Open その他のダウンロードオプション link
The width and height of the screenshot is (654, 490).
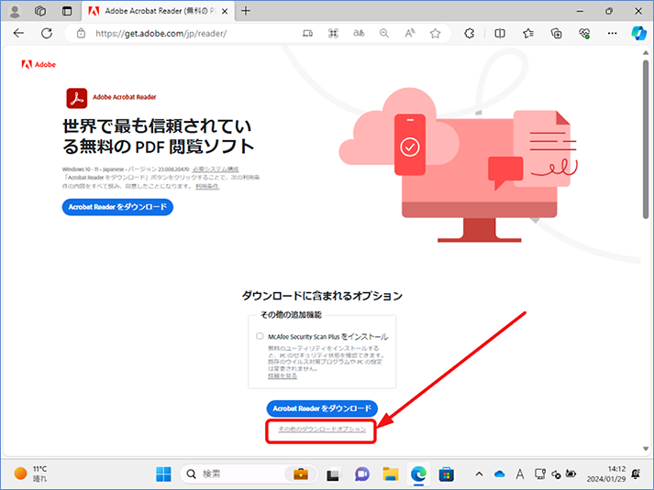(322, 430)
